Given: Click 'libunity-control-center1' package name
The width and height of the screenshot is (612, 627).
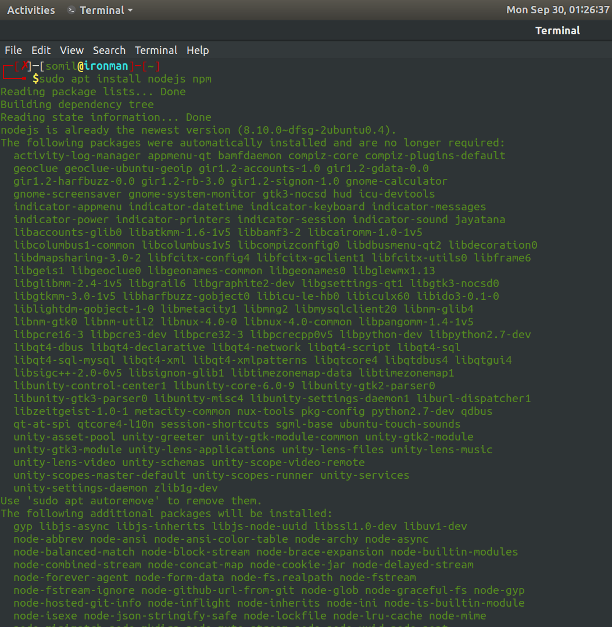Looking at the screenshot, I should point(90,386).
